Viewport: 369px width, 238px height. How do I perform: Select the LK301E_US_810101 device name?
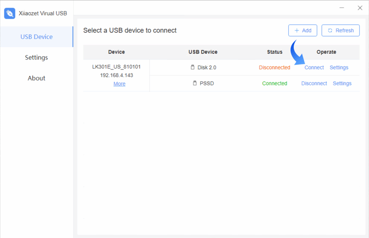pyautogui.click(x=116, y=67)
